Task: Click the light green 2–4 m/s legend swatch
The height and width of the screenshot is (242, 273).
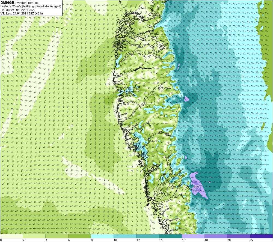Action: pyautogui.click(x=34, y=236)
